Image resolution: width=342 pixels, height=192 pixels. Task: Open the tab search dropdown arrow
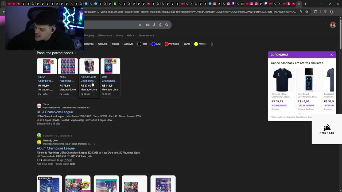click(x=3, y=4)
